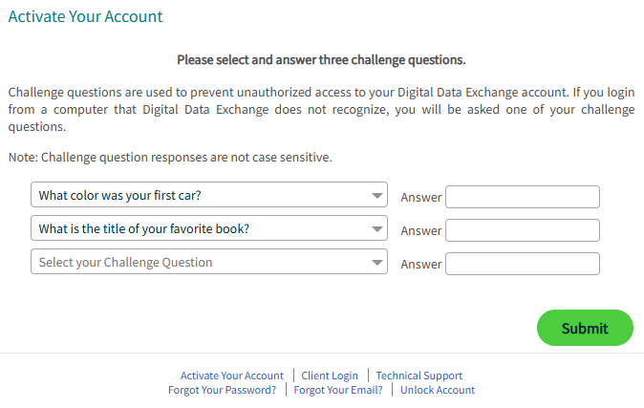Image resolution: width=644 pixels, height=408 pixels.
Task: Follow the Forgot Your Password? link
Action: 222,390
